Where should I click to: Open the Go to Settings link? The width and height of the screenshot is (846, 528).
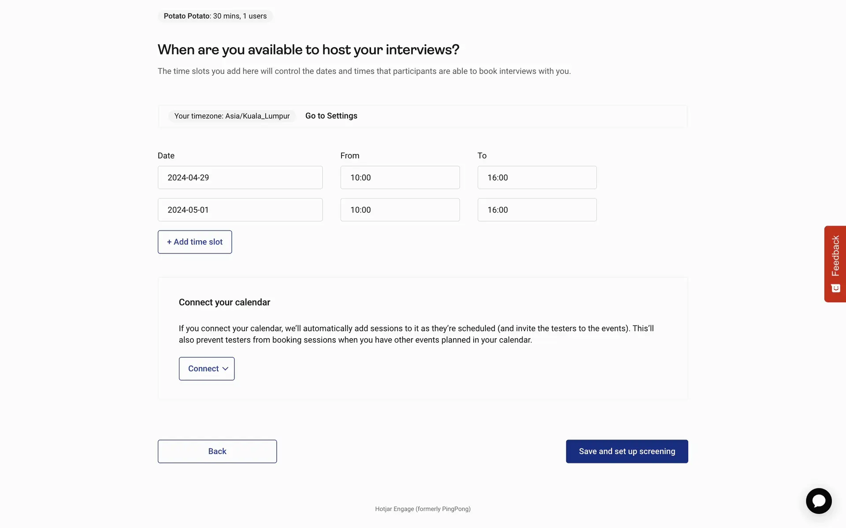tap(331, 116)
